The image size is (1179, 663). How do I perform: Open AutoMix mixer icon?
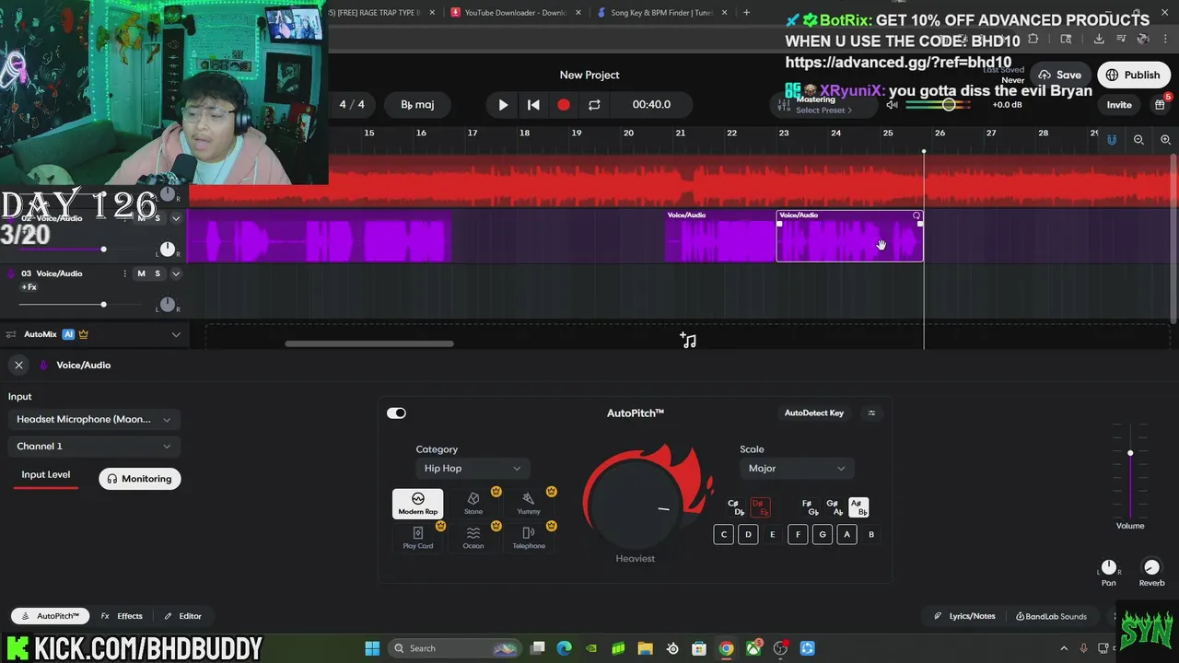tap(12, 334)
